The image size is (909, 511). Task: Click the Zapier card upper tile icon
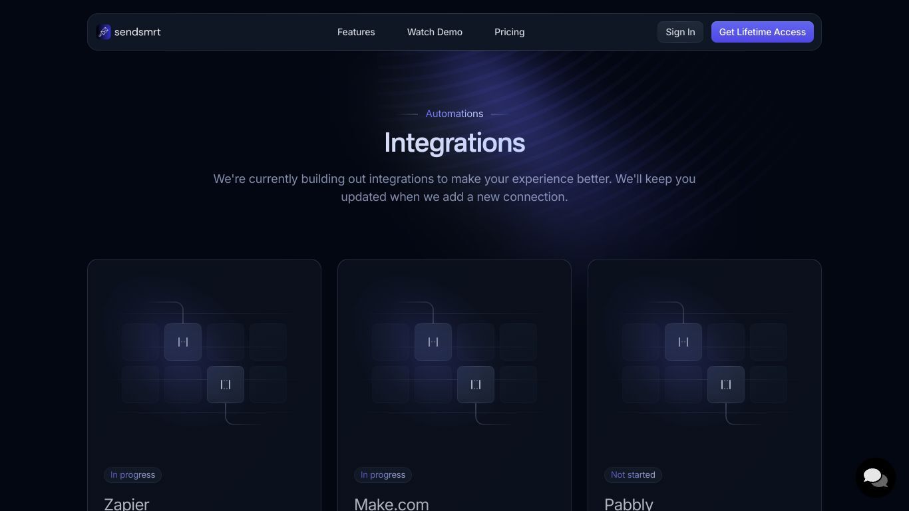[x=183, y=342]
